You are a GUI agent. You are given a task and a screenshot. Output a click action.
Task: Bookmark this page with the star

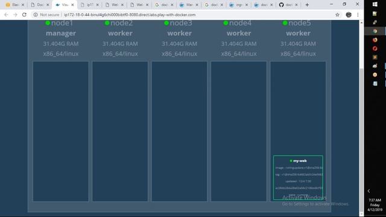(337, 14)
